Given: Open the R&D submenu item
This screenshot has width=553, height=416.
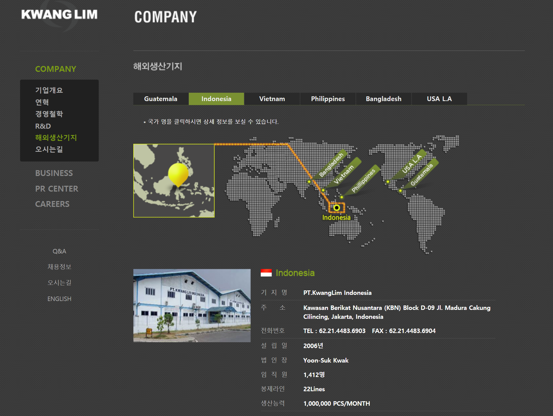Looking at the screenshot, I should tap(43, 126).
